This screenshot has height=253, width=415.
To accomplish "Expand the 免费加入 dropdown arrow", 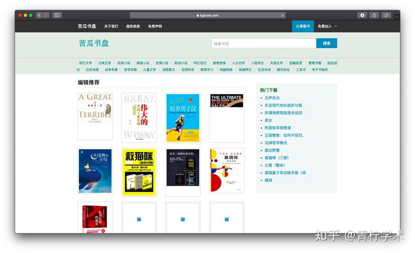I will click(x=336, y=26).
